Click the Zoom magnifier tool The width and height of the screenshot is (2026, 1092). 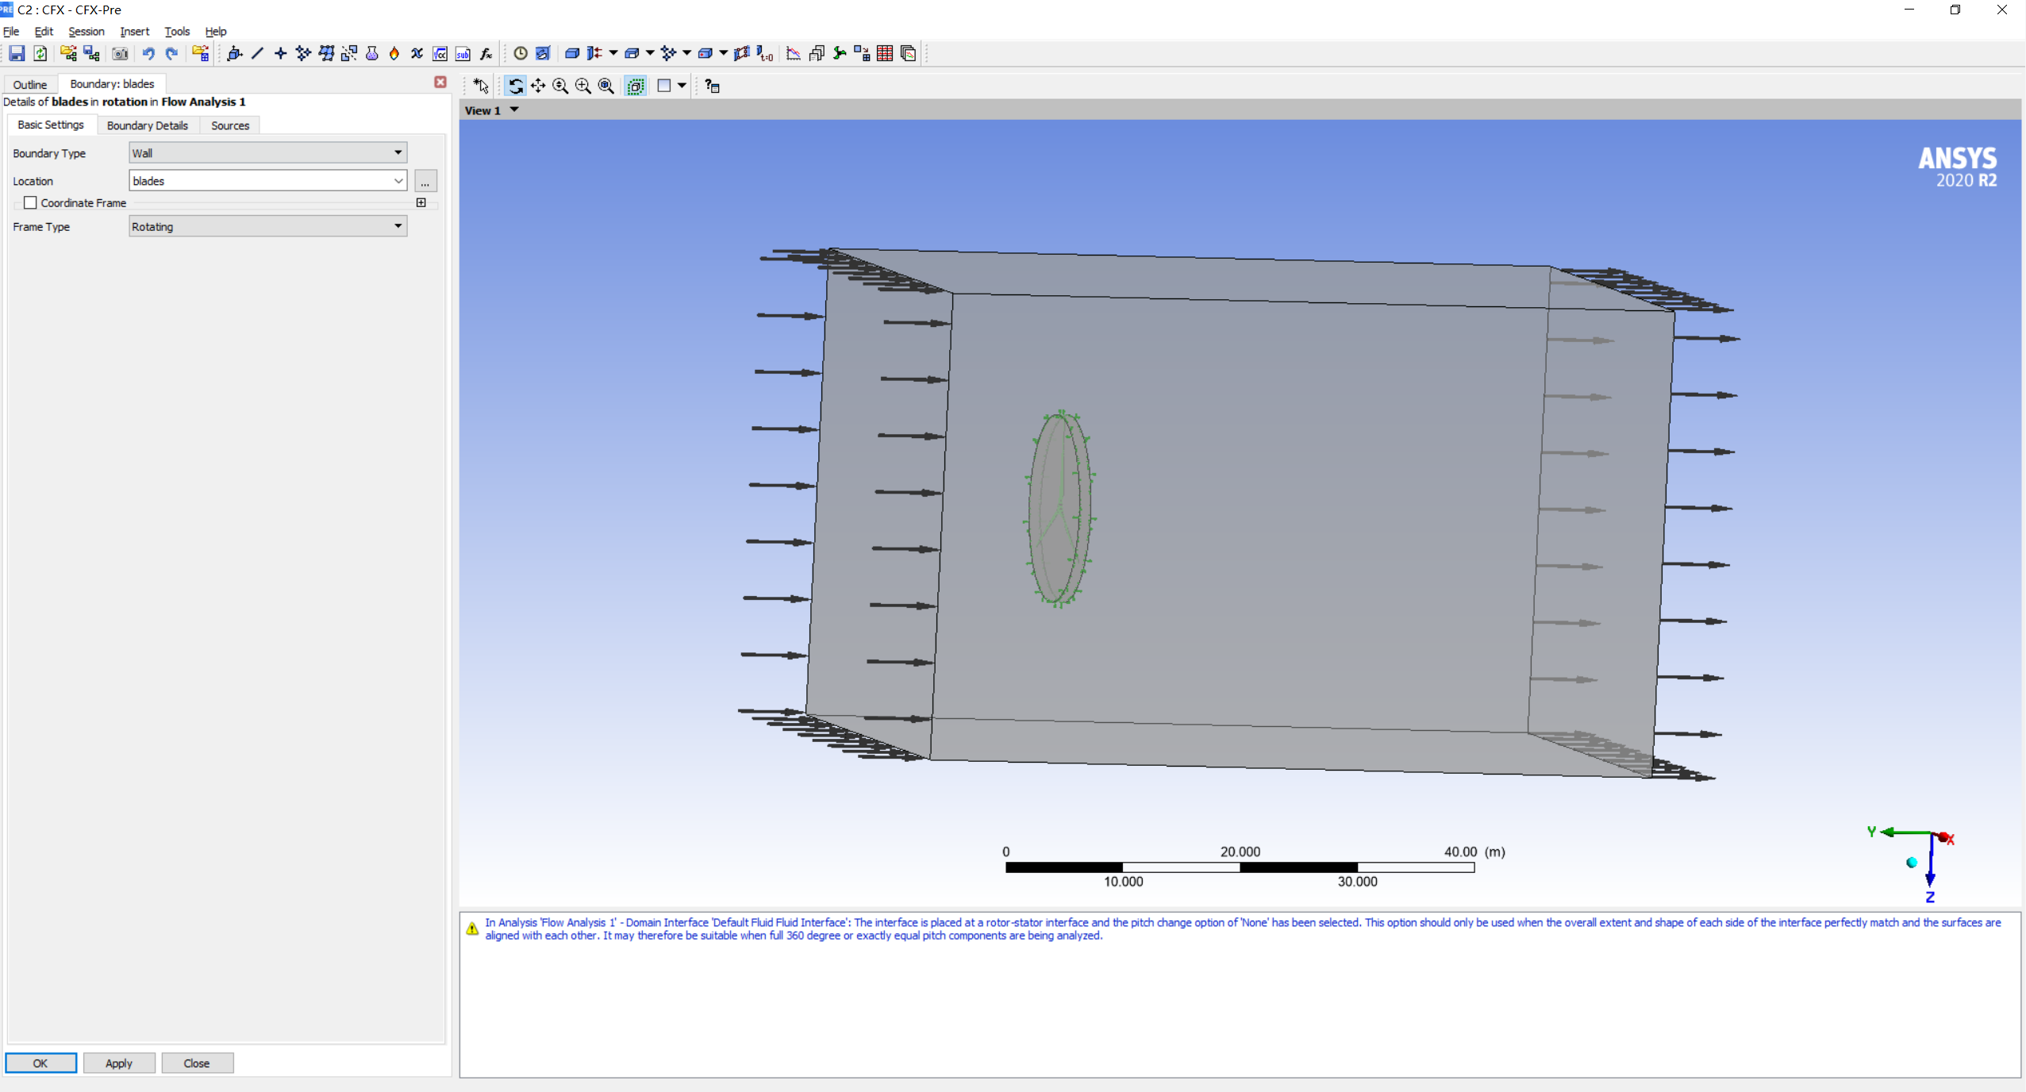tap(560, 86)
